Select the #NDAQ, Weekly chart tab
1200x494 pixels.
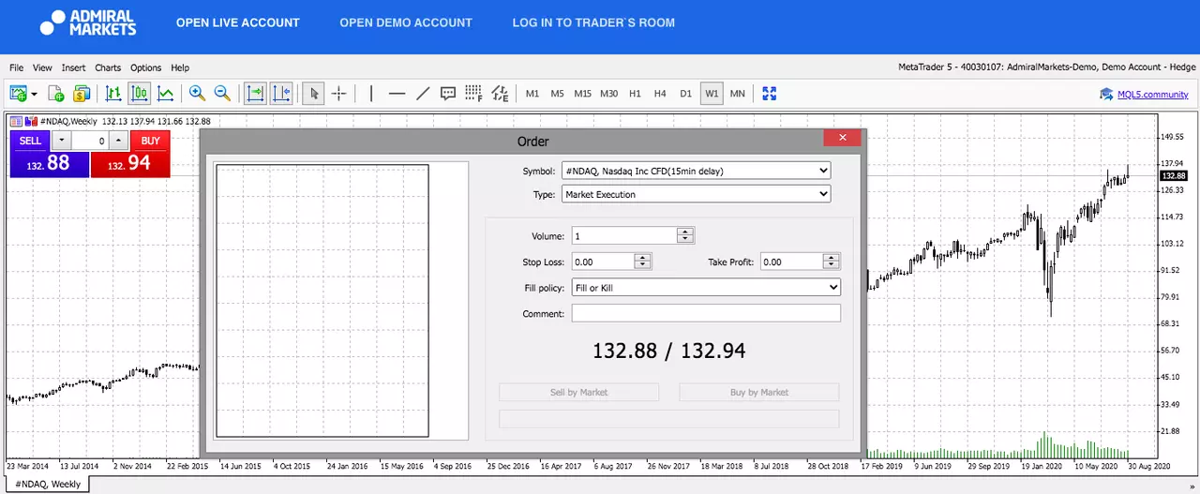[x=48, y=484]
